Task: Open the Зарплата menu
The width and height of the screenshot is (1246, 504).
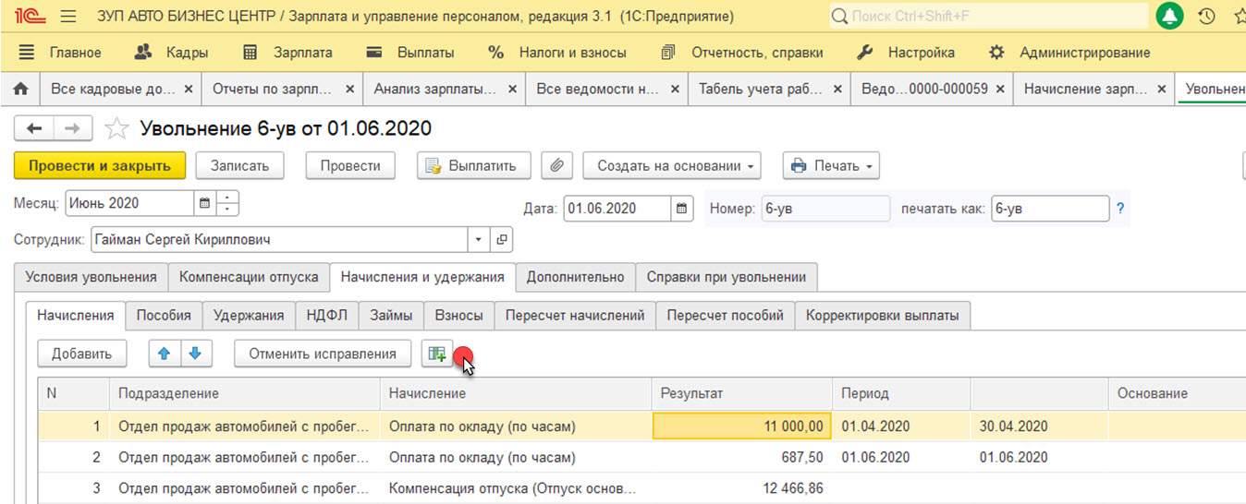Action: [x=288, y=53]
